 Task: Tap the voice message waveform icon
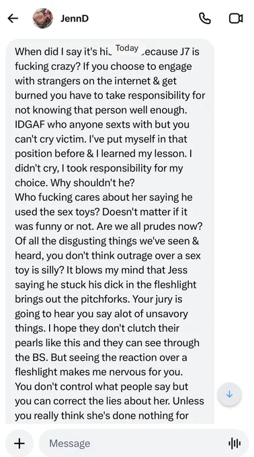(x=235, y=444)
